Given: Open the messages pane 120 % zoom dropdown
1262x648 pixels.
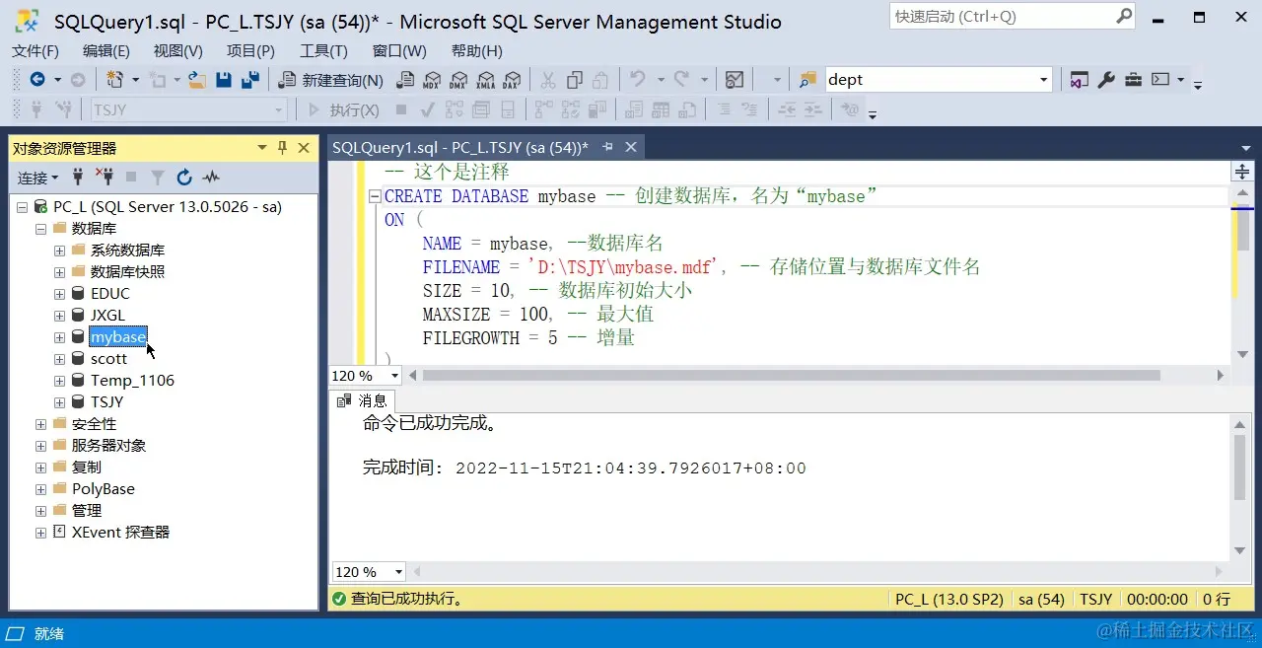Looking at the screenshot, I should 399,572.
